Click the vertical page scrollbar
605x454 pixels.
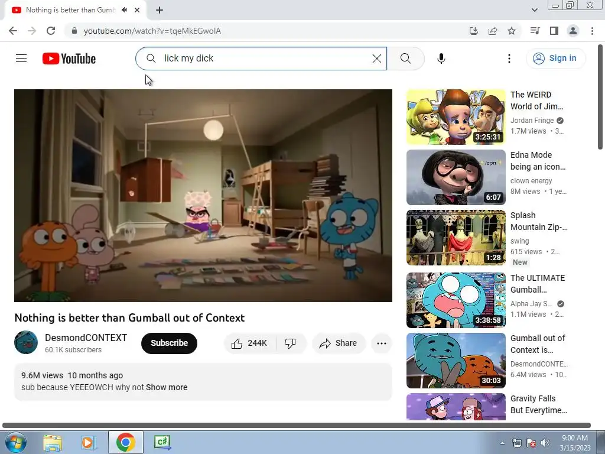(600, 97)
